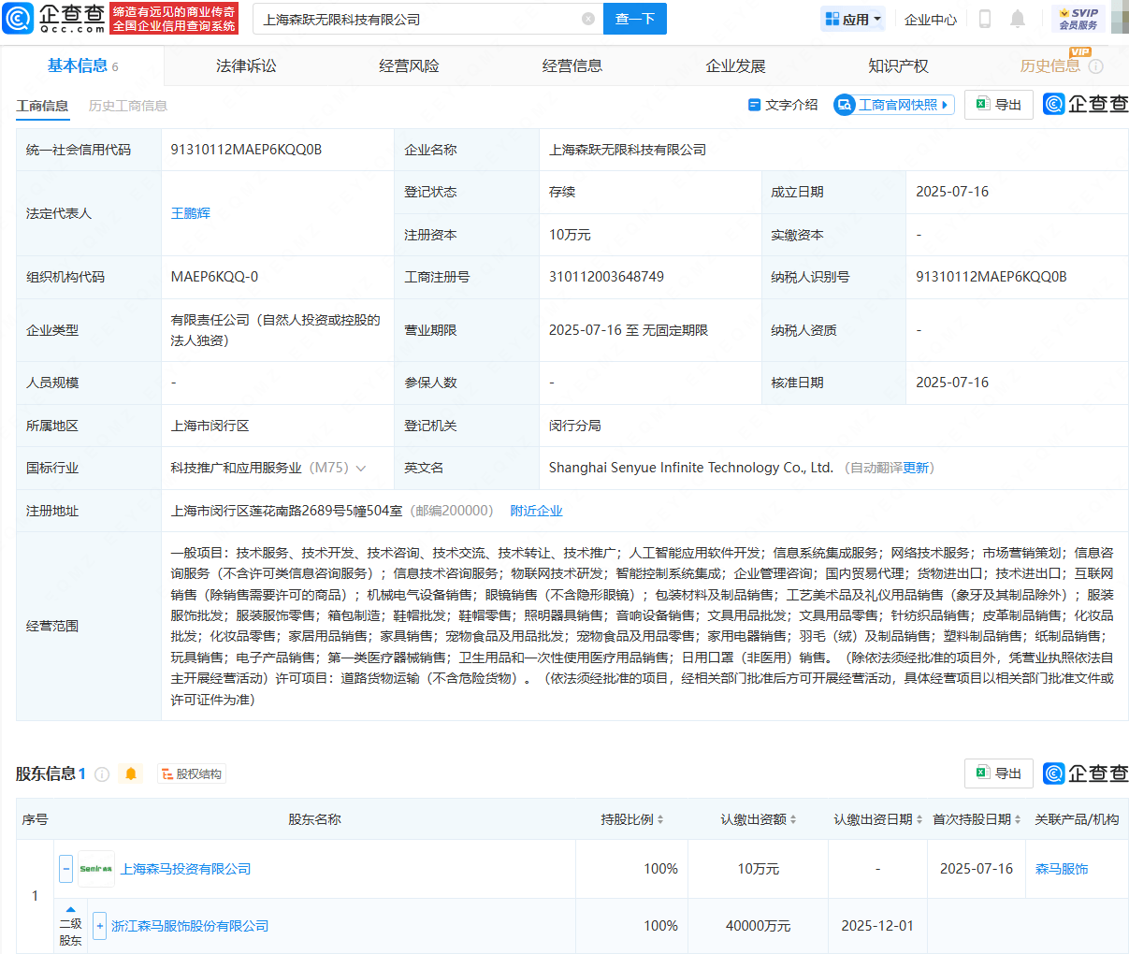The image size is (1129, 954).
Task: Open the 应用 dropdown menu
Action: [852, 19]
